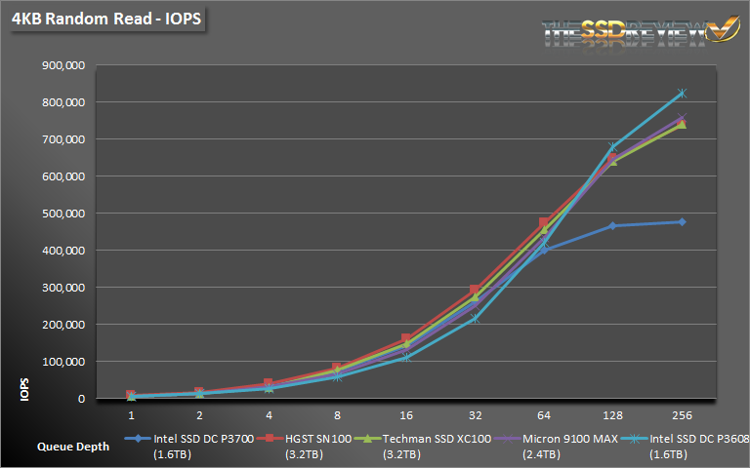
Task: Select the 'Intel SSD DC P3700' legend label
Action: [x=203, y=439]
